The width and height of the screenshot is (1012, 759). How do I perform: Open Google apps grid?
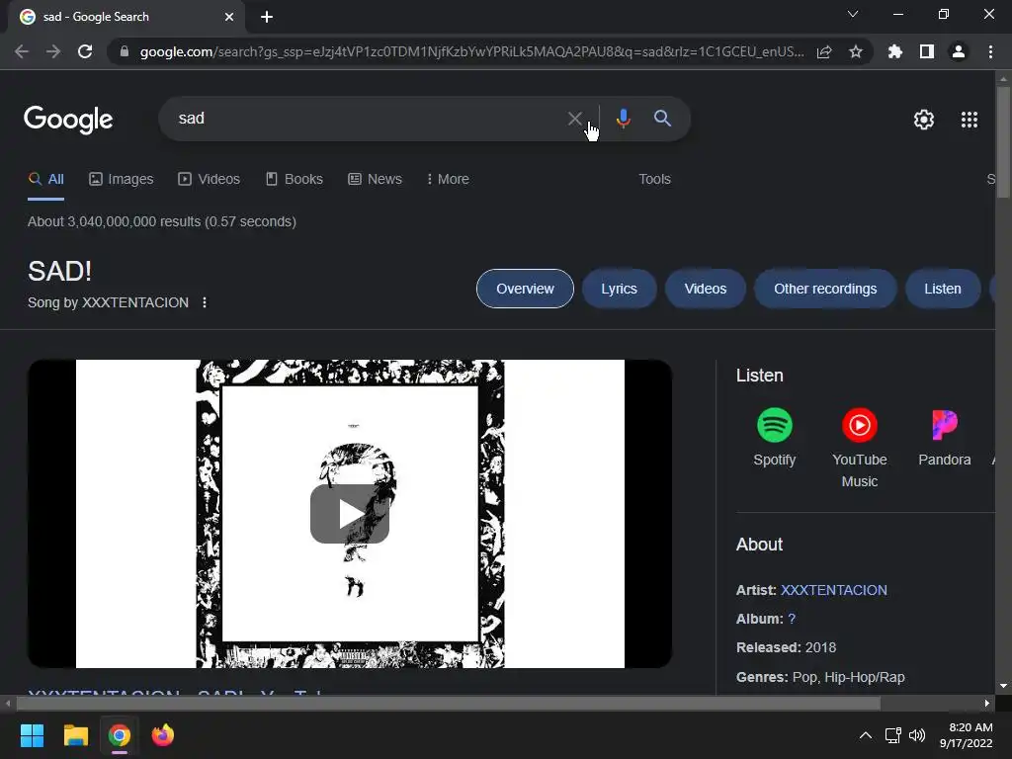(970, 120)
